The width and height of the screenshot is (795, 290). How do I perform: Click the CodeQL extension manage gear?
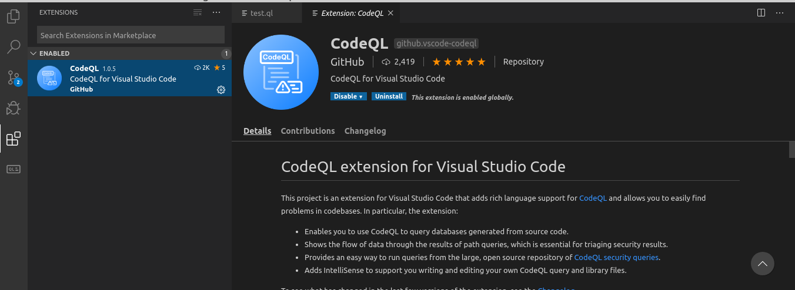(221, 90)
